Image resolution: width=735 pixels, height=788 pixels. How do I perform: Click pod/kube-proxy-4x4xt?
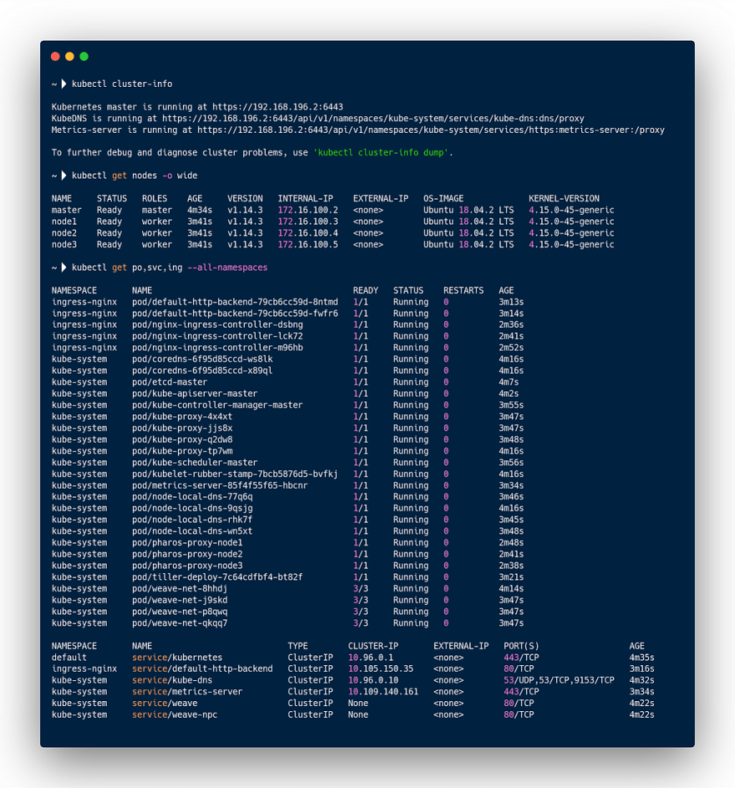(x=182, y=417)
